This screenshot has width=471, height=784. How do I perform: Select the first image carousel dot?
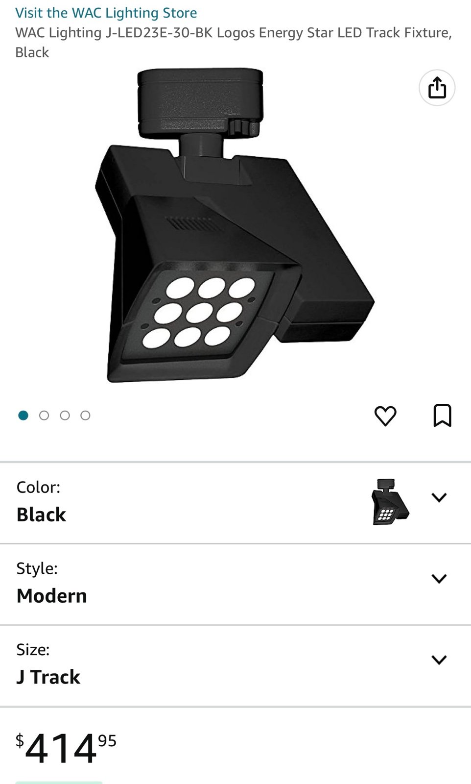click(23, 416)
